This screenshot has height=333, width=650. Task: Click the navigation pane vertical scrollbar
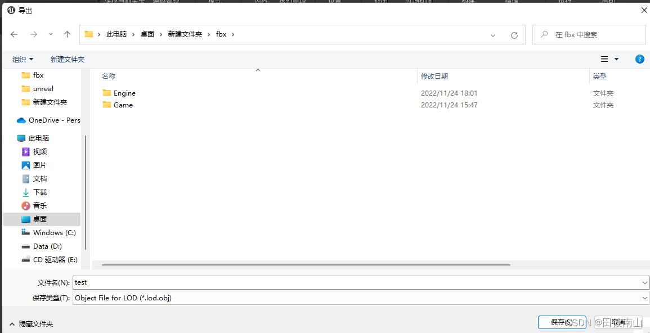pyautogui.click(x=86, y=192)
